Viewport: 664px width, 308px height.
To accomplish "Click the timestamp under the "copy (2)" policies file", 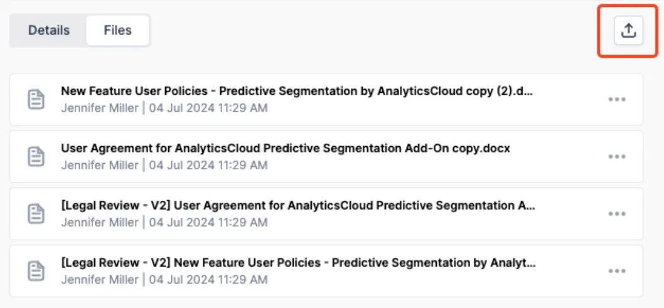I will pyautogui.click(x=208, y=108).
